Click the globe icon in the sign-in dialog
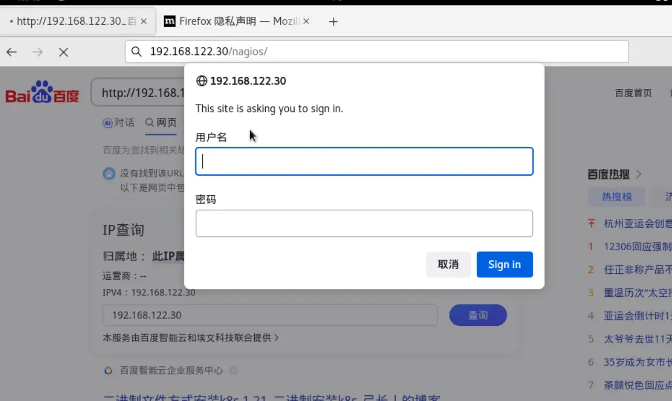The height and width of the screenshot is (401, 672). pos(201,81)
